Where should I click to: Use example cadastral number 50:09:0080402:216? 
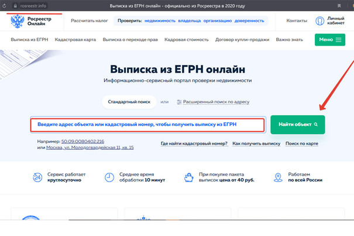click(83, 142)
